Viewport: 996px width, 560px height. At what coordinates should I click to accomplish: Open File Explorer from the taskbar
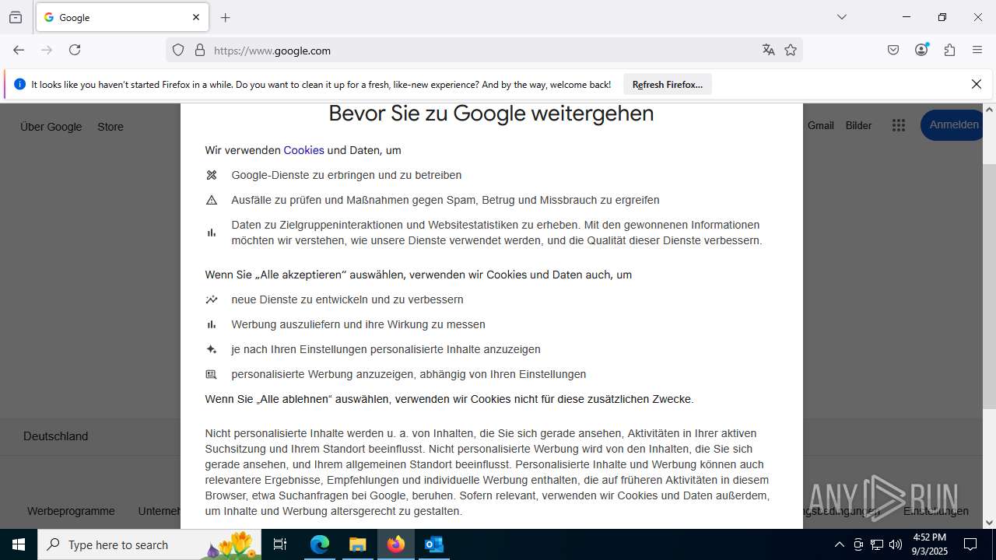pyautogui.click(x=357, y=544)
